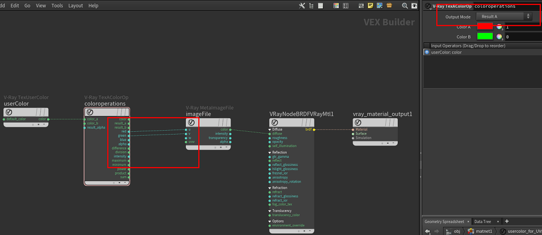542x235 pixels.
Task: Navigate forward with the right arrow
Action: [436, 231]
